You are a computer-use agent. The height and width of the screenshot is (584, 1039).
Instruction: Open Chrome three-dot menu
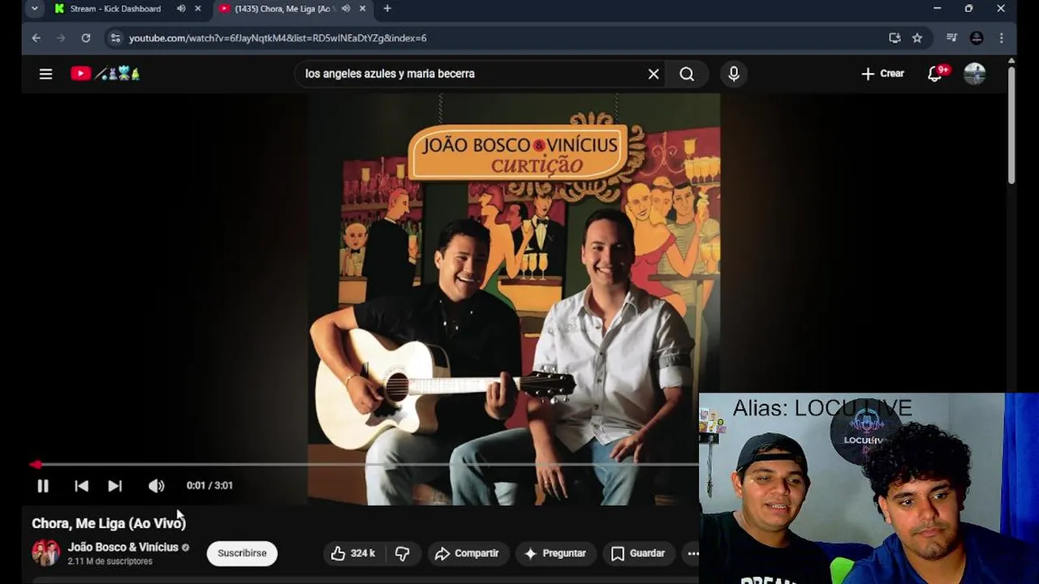[1002, 38]
